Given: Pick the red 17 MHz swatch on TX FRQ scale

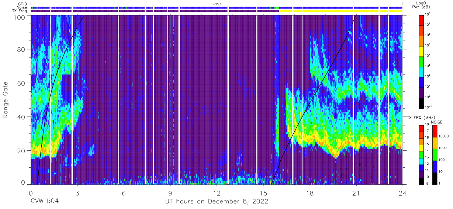Looking at the screenshot, I should 422,129.
